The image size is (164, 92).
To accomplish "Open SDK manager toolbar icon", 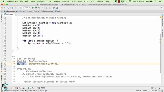I will [57, 8].
